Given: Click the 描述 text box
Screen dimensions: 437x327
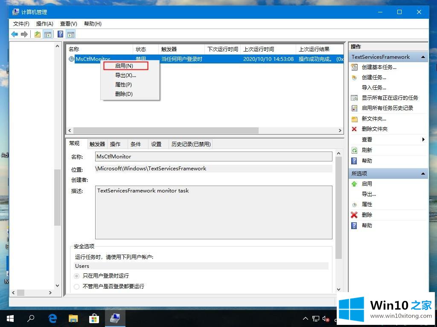Looking at the screenshot, I should 213,212.
